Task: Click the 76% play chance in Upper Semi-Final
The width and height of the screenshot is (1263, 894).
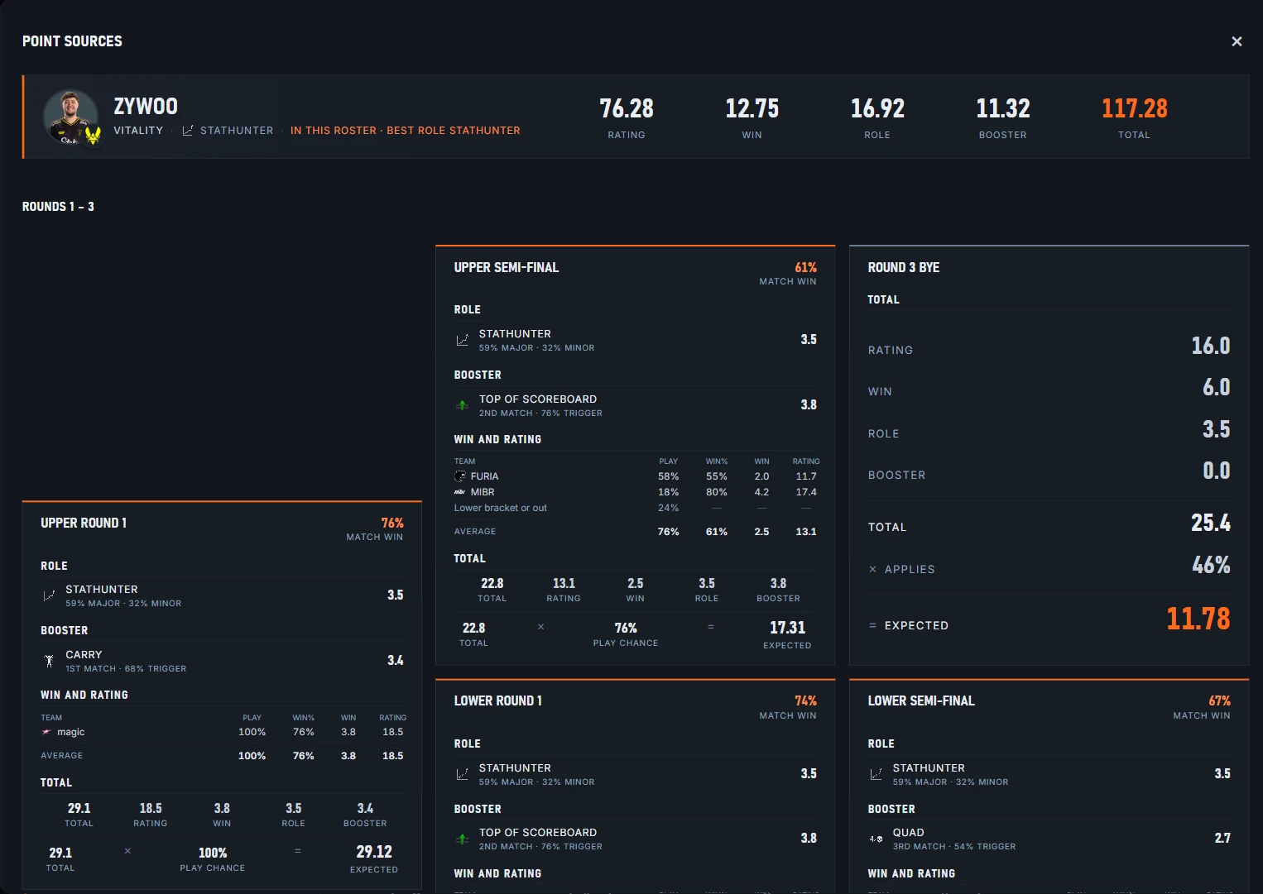Action: (626, 629)
